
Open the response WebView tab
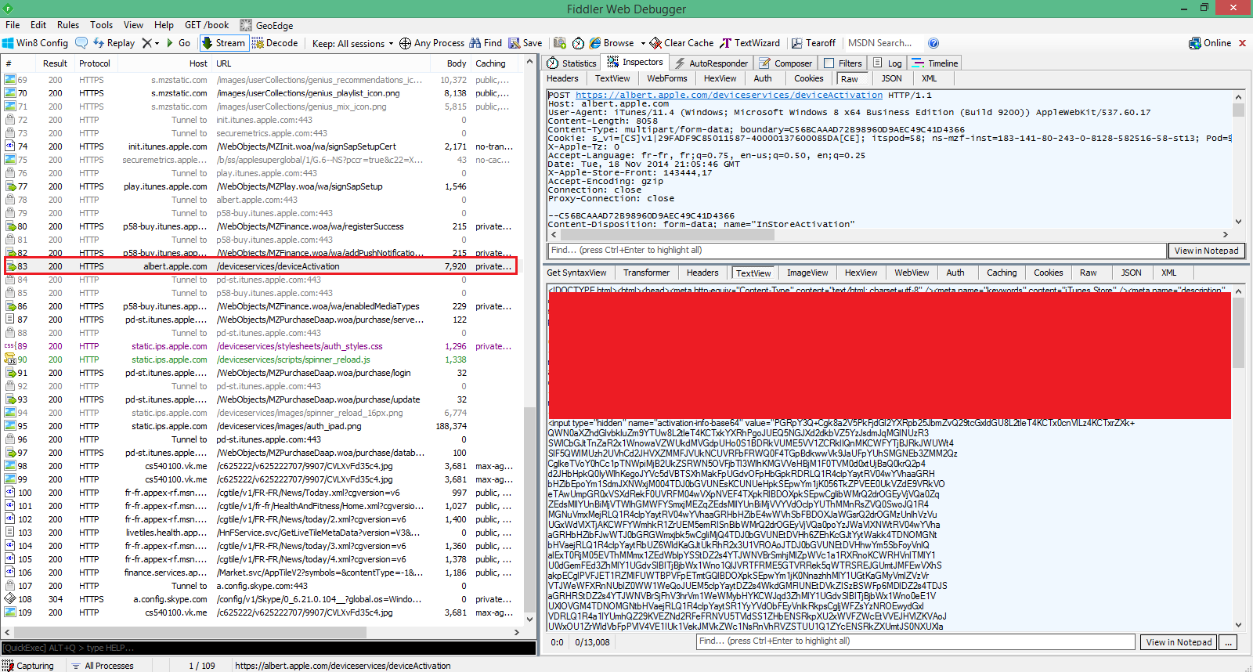tap(912, 273)
